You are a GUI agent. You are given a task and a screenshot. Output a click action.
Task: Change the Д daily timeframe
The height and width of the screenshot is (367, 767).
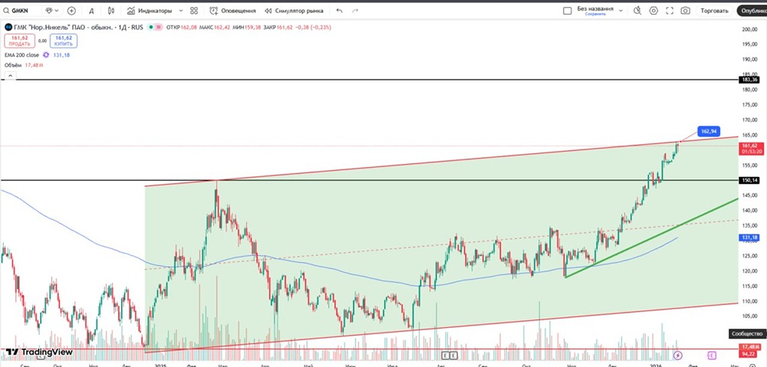[x=91, y=10]
